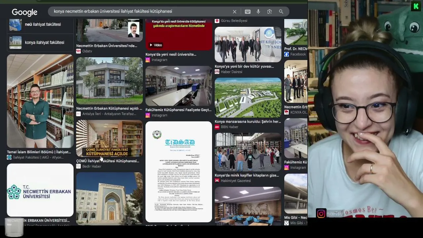Click the Hakimiyet Gazetesi source favicon

pyautogui.click(x=217, y=180)
